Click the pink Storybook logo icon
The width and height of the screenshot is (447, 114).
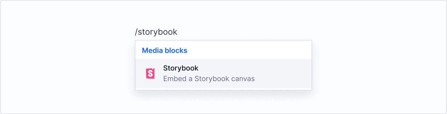150,73
